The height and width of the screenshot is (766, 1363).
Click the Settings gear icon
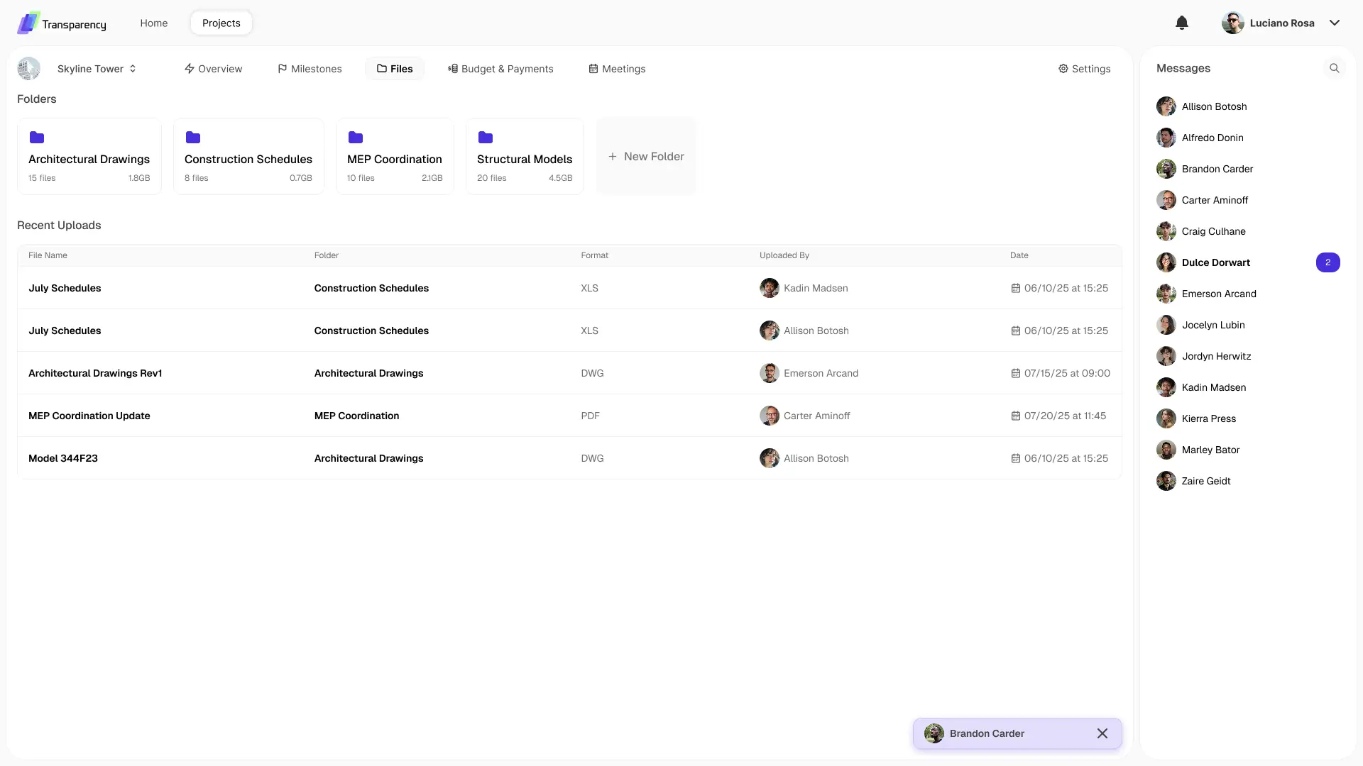point(1063,68)
